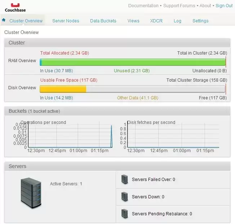
Task: Open the Views tab
Action: (133, 21)
